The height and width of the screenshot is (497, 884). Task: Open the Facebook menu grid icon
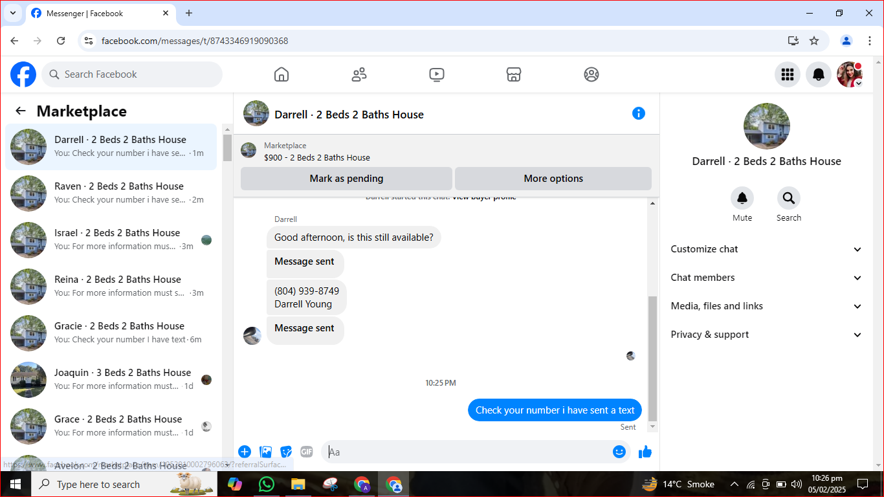pyautogui.click(x=788, y=74)
